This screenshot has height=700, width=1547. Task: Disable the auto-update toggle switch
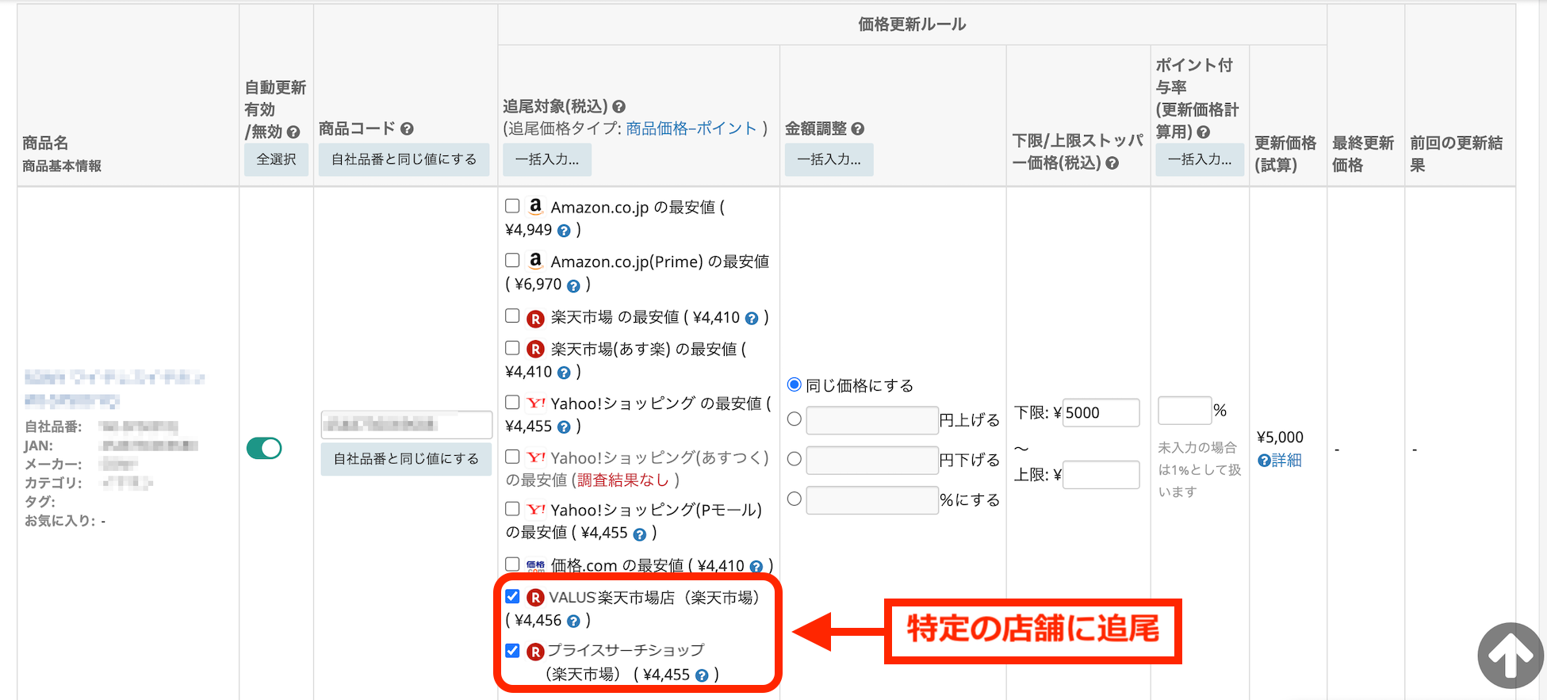coord(264,448)
